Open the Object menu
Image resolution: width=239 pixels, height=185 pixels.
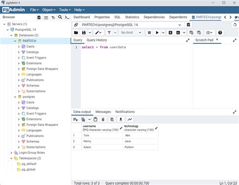tap(49, 10)
